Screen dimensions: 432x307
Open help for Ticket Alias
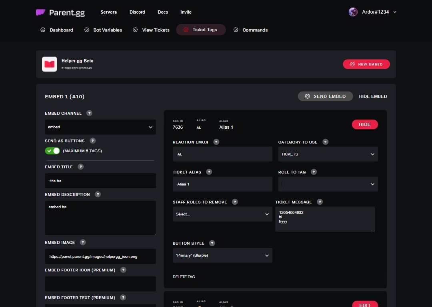coord(209,172)
